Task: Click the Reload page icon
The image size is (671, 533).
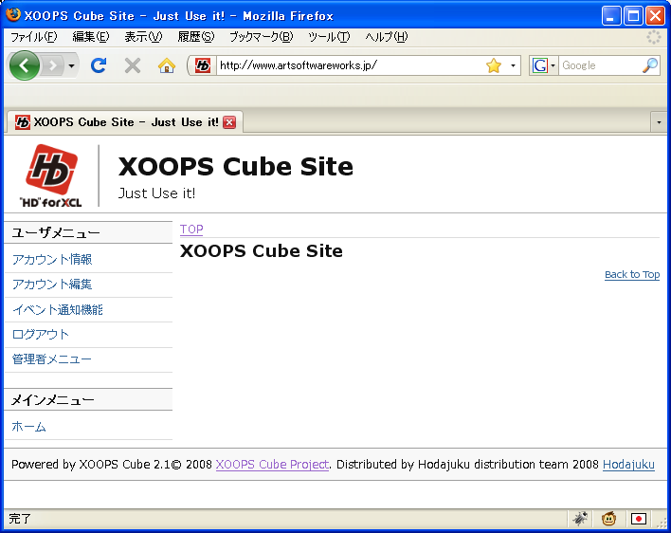Action: pos(98,65)
